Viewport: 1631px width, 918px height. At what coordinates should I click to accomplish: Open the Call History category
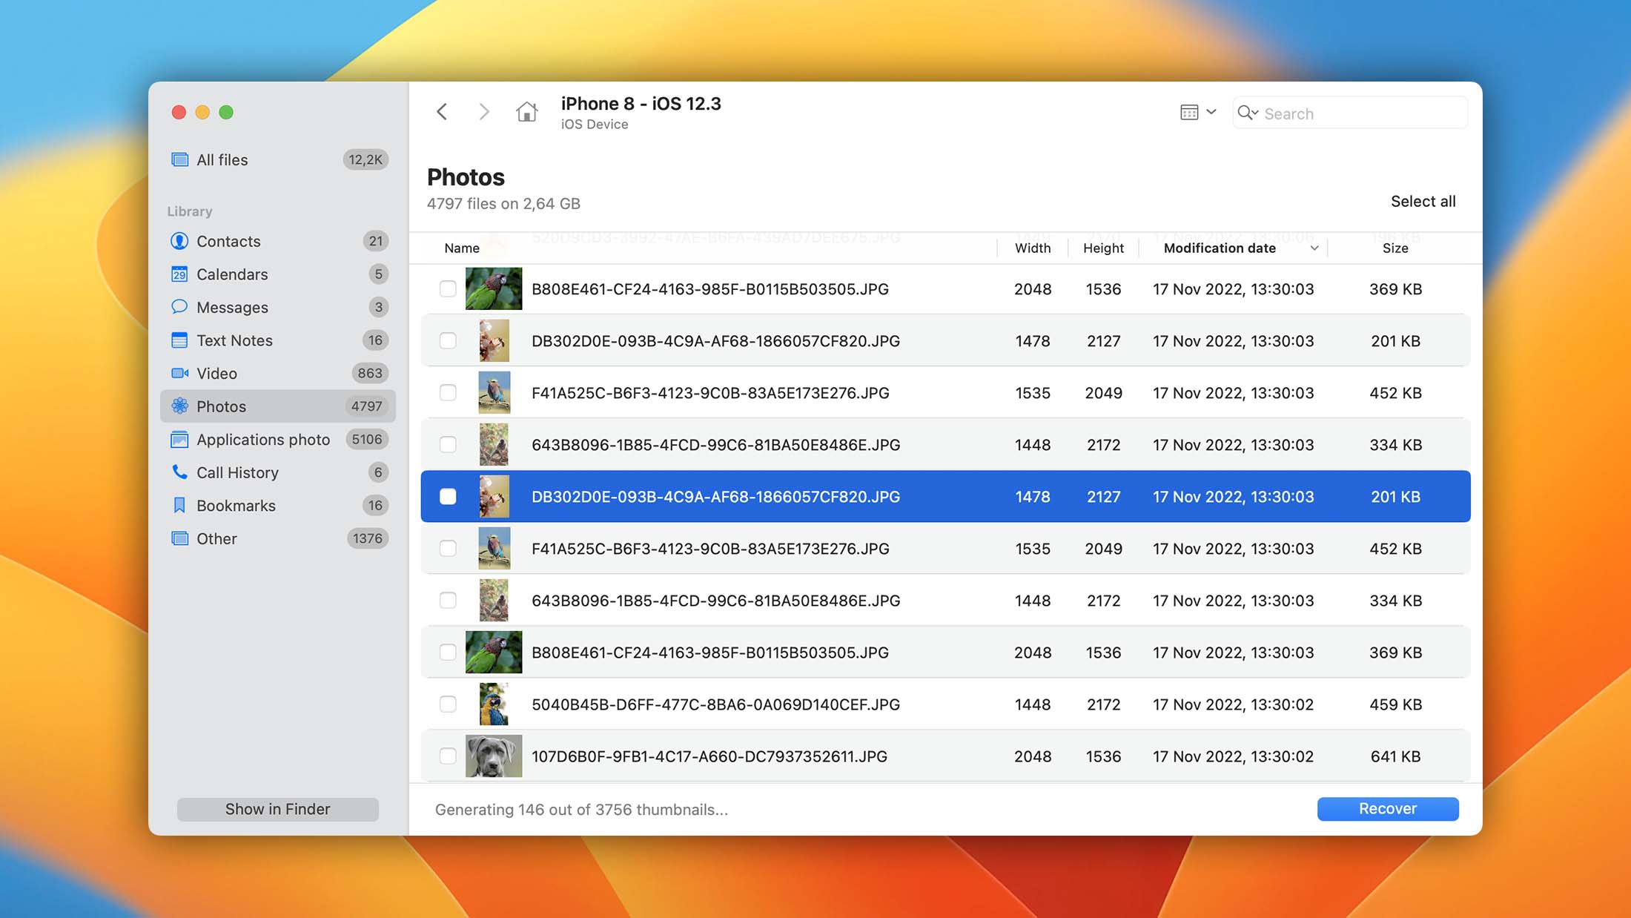pyautogui.click(x=278, y=472)
